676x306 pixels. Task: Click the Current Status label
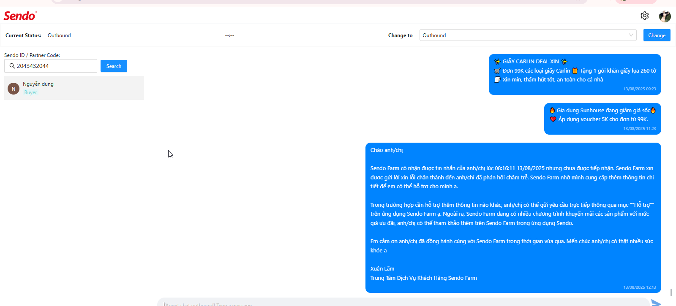pyautogui.click(x=23, y=35)
